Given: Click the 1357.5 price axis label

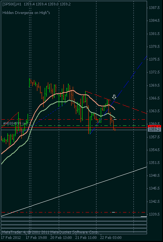Looking at the screenshot, I should pos(154,137).
